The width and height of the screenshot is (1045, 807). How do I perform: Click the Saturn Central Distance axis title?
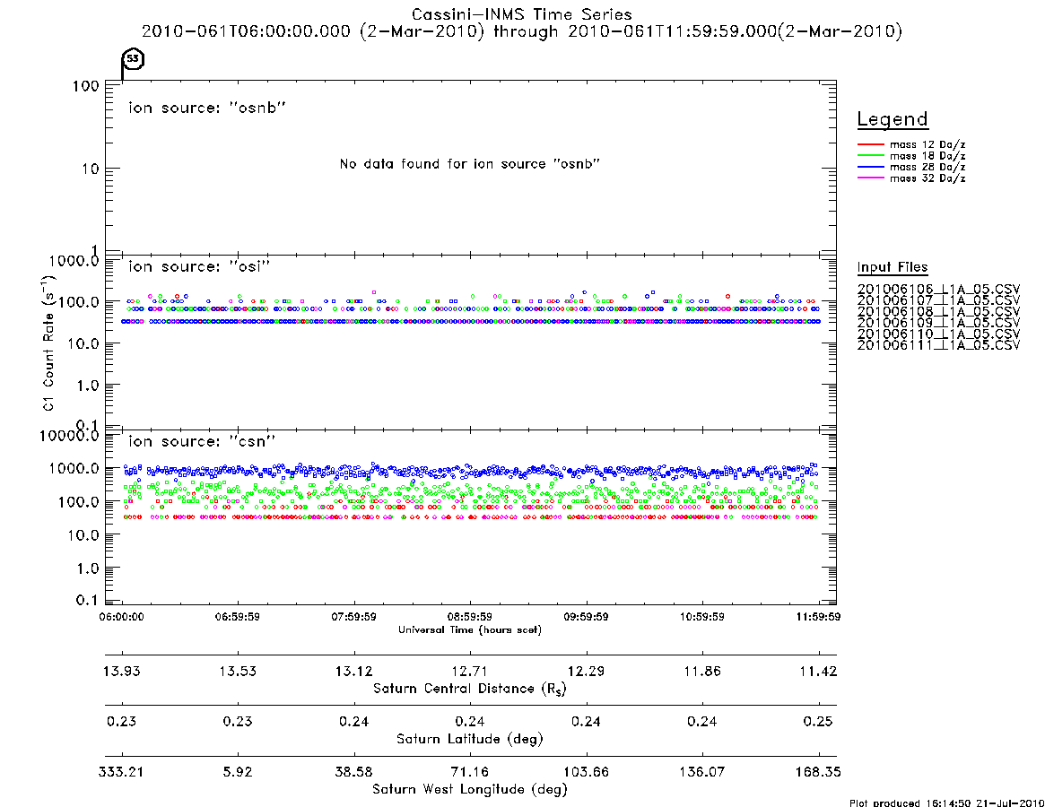tap(470, 689)
